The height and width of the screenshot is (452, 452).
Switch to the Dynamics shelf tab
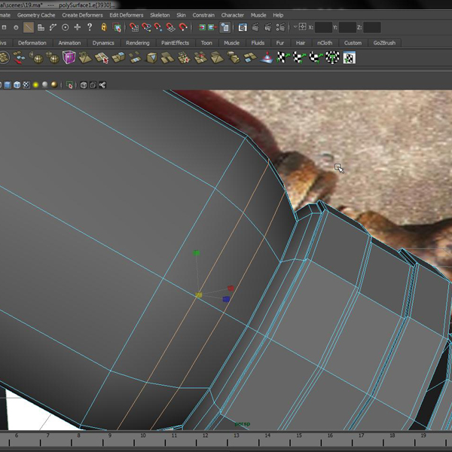point(103,43)
